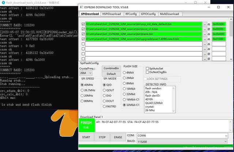
Task: Edit the 0x3fe000 address field
Action: 219,34
